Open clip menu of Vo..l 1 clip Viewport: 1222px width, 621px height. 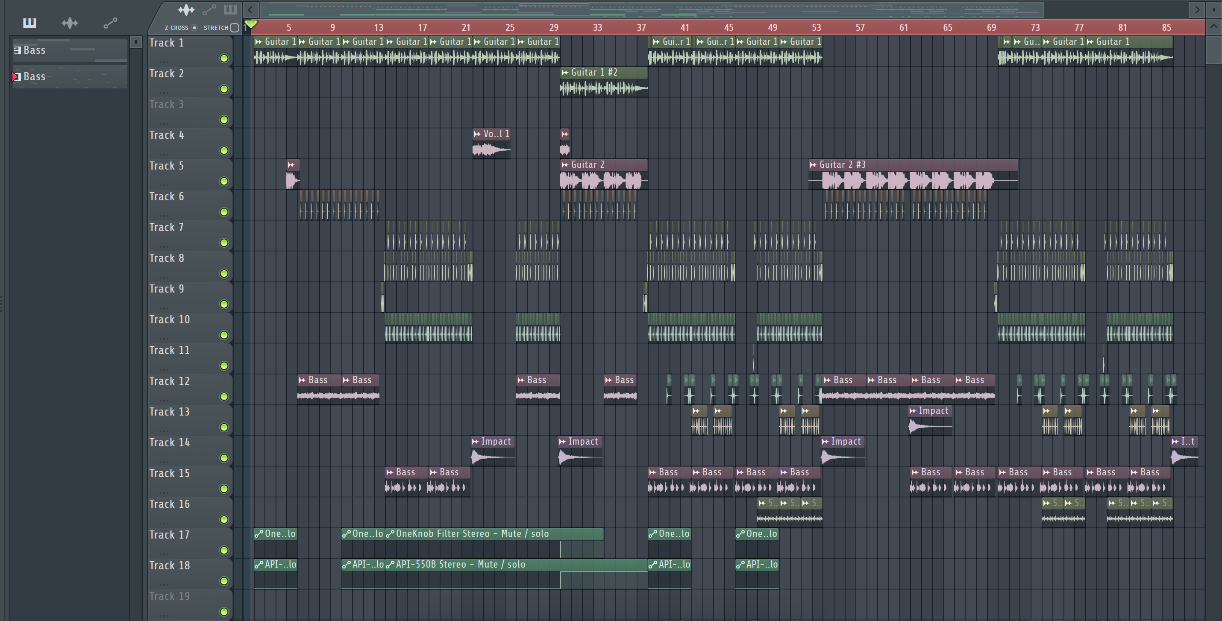(477, 134)
